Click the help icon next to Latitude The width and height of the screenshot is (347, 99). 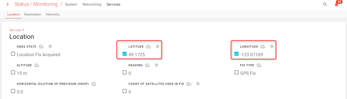157,47
